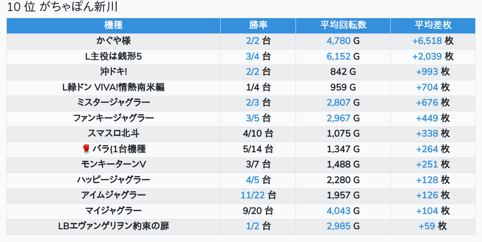The width and height of the screenshot is (482, 242).
Task: Click the +6,518 average difference value
Action: (x=427, y=41)
